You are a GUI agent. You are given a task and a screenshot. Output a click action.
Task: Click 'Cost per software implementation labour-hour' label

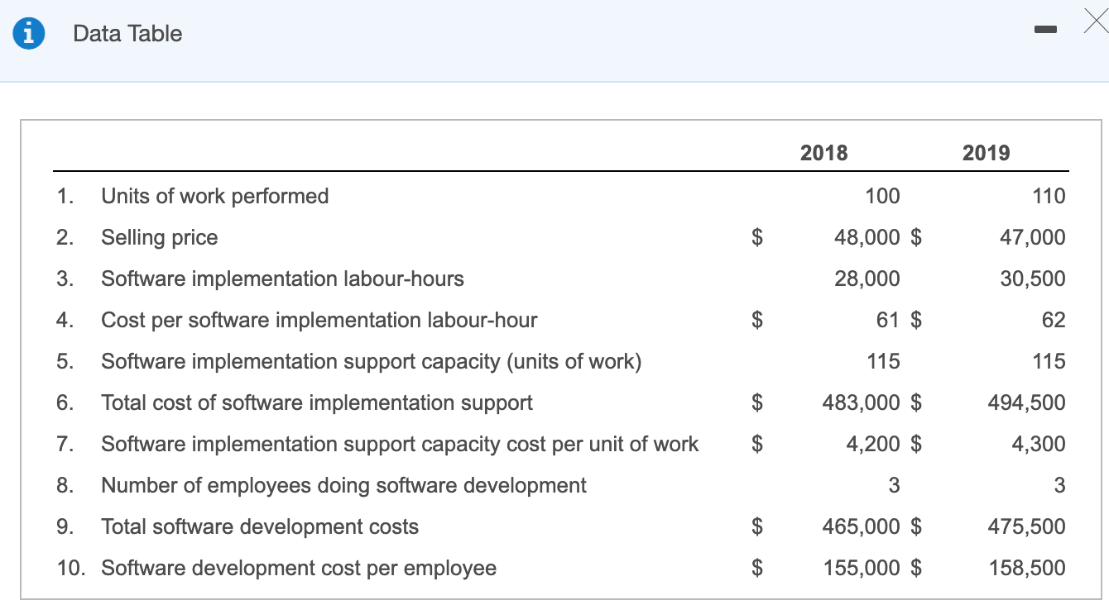point(319,320)
